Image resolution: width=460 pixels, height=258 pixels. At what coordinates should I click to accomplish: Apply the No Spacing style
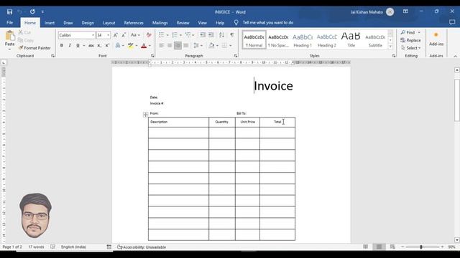pyautogui.click(x=278, y=40)
